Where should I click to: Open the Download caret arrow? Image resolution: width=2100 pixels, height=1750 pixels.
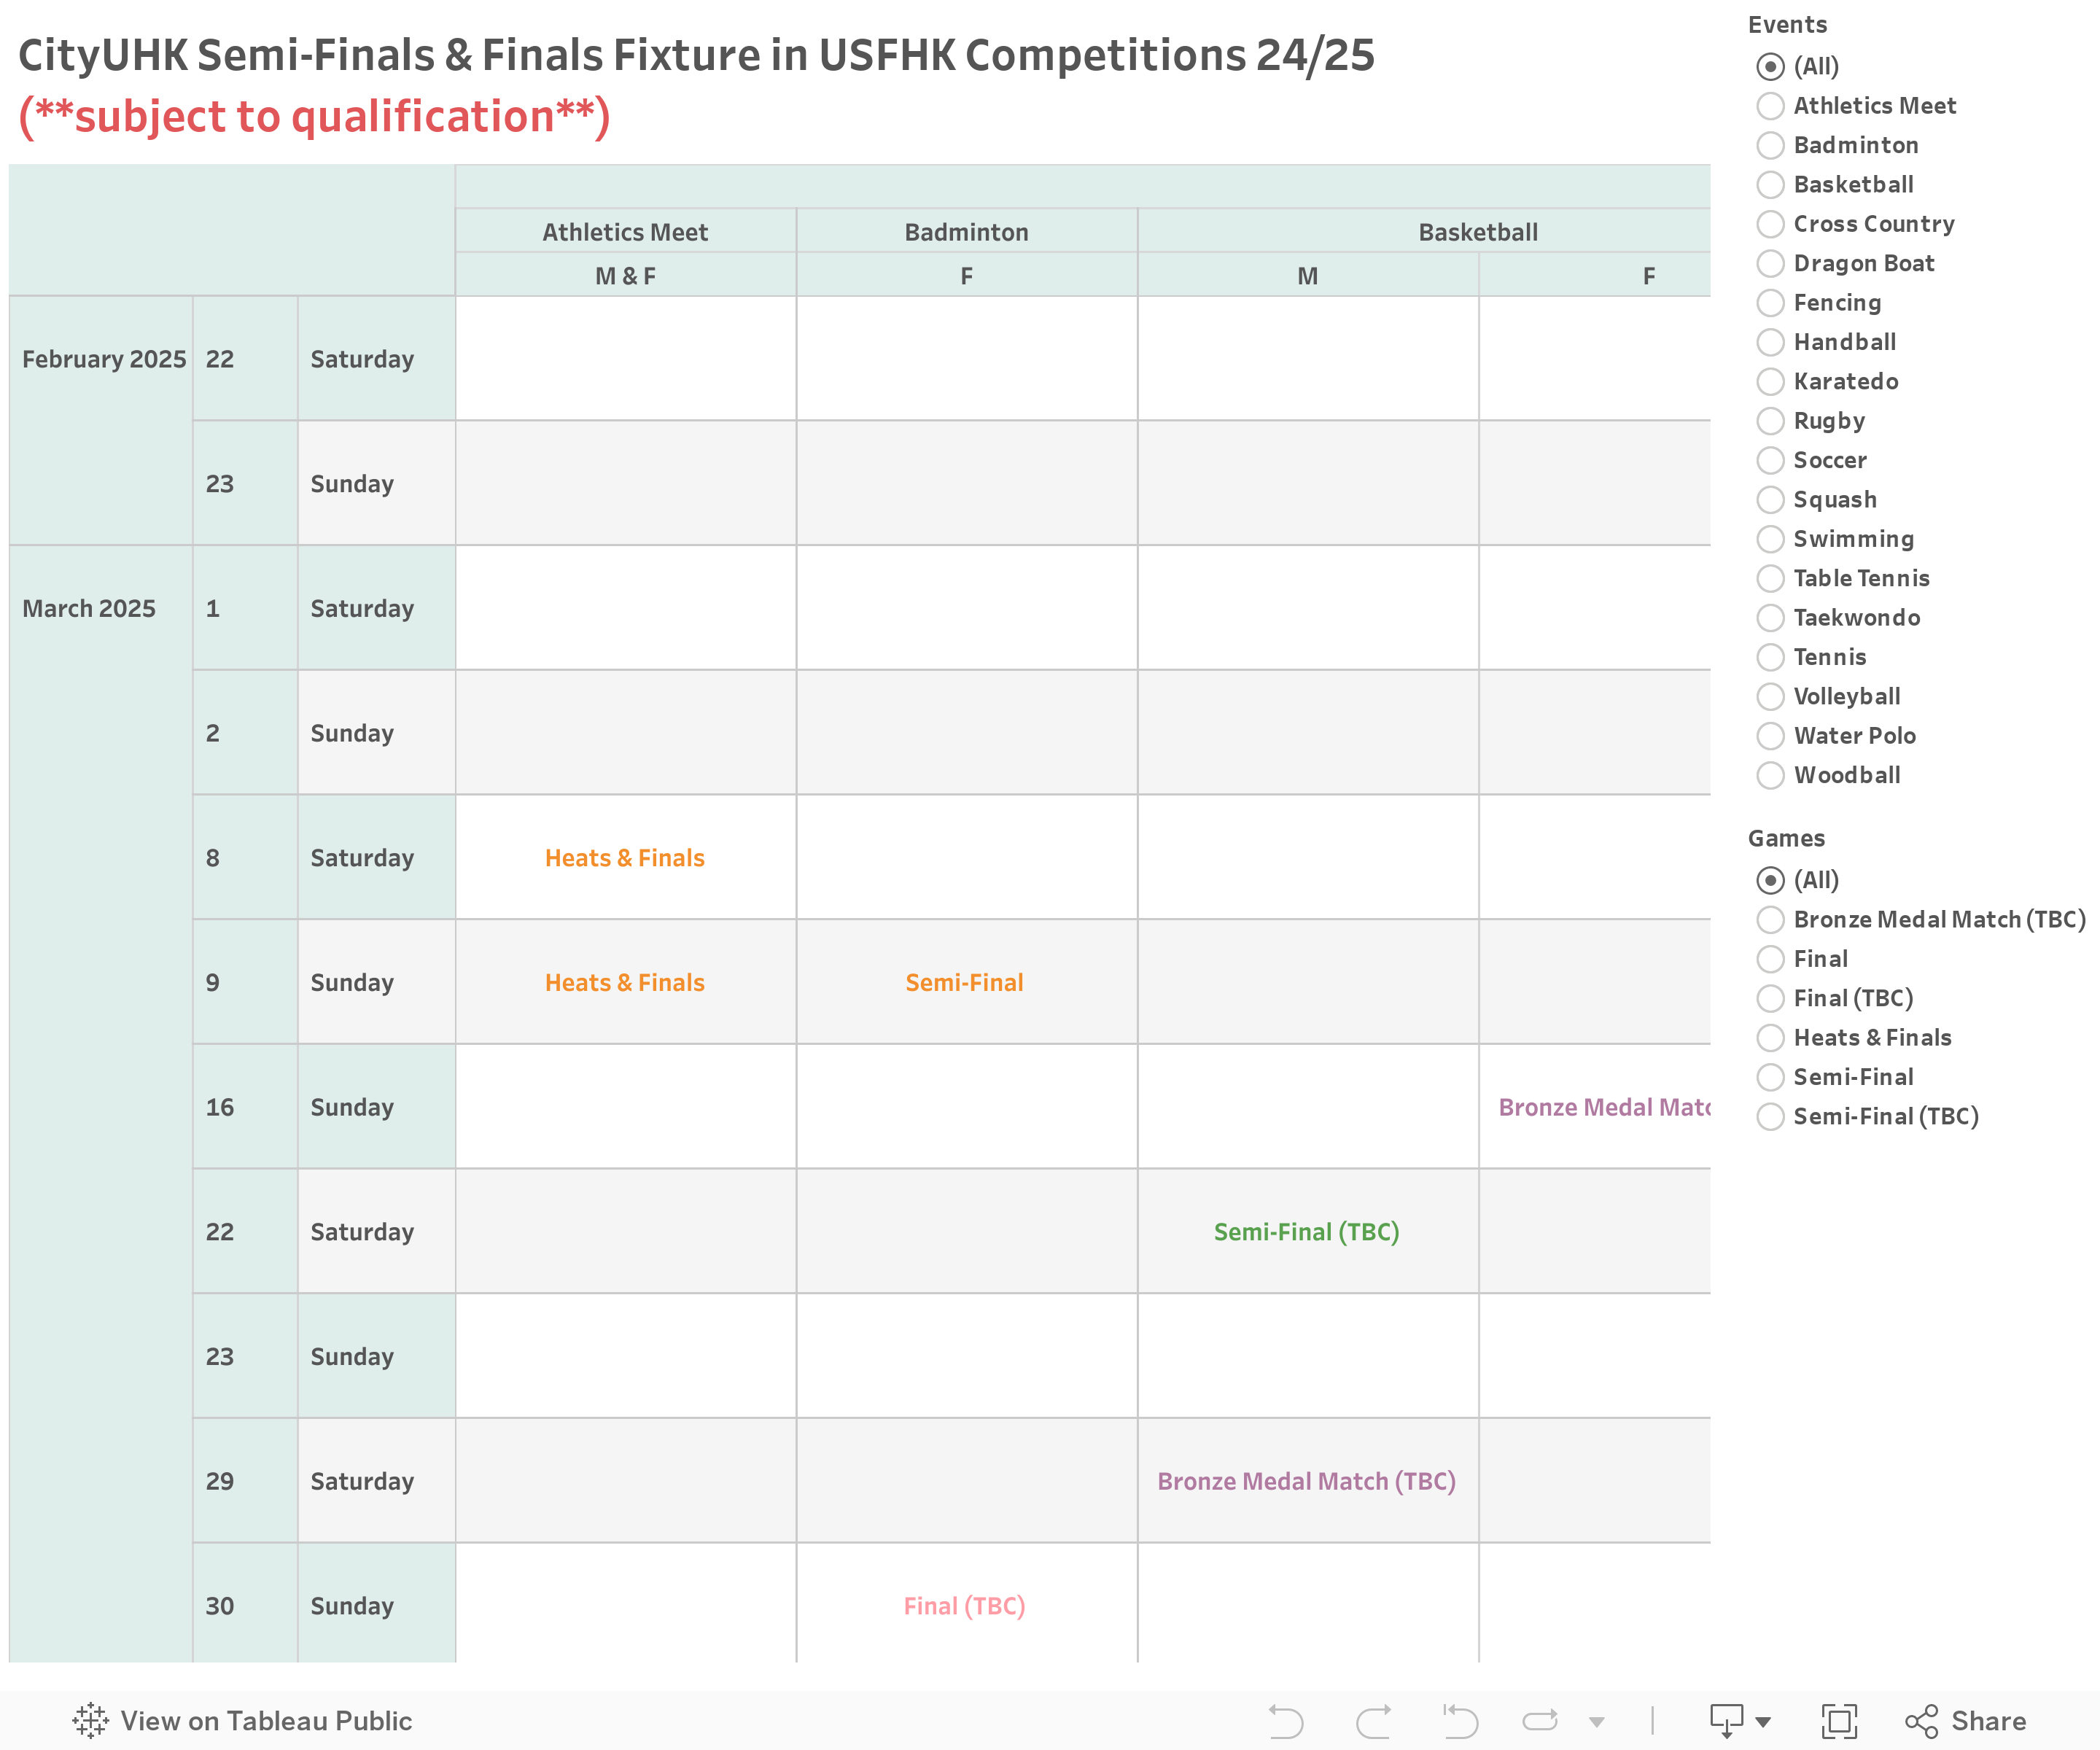pos(1764,1722)
